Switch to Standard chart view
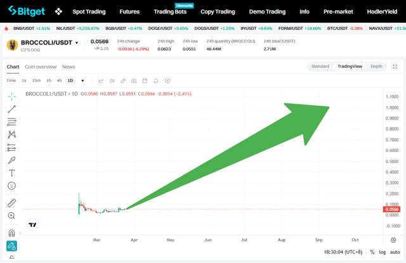This screenshot has width=406, height=263. click(x=320, y=67)
